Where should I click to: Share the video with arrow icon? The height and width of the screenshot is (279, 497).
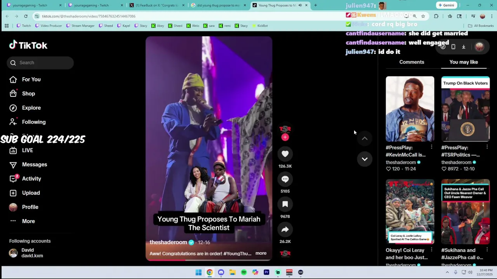click(x=285, y=229)
